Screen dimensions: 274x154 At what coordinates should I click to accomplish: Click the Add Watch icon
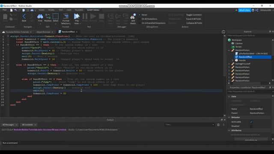[133, 17]
